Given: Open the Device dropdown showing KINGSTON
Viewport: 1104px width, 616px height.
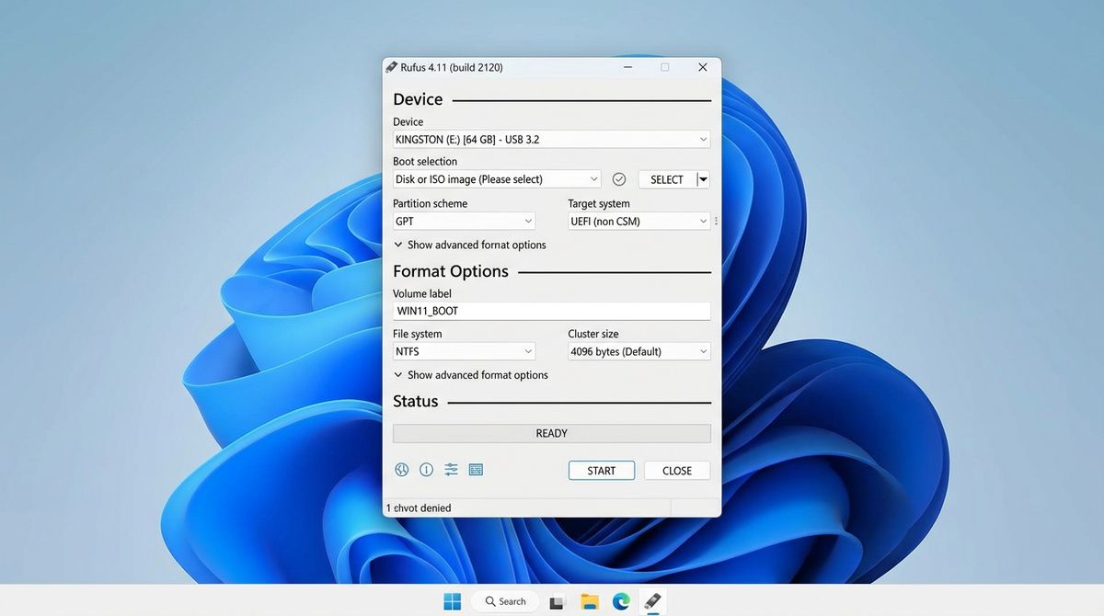Looking at the screenshot, I should click(551, 140).
